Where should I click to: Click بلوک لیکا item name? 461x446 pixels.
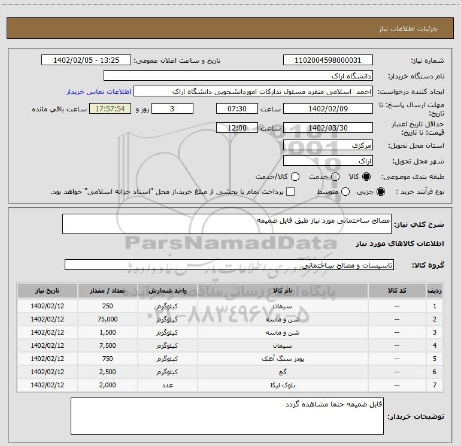click(x=283, y=385)
